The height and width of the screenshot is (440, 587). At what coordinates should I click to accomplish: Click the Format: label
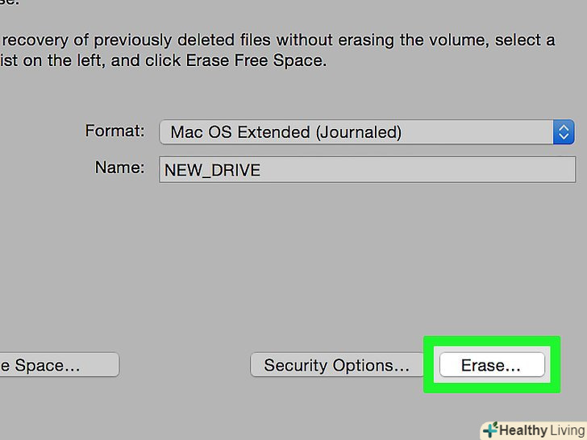tap(114, 131)
